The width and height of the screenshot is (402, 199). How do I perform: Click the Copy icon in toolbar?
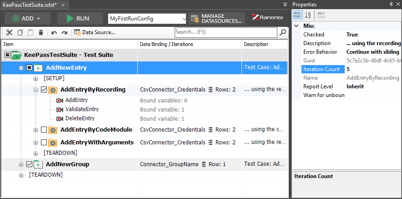click(20, 32)
